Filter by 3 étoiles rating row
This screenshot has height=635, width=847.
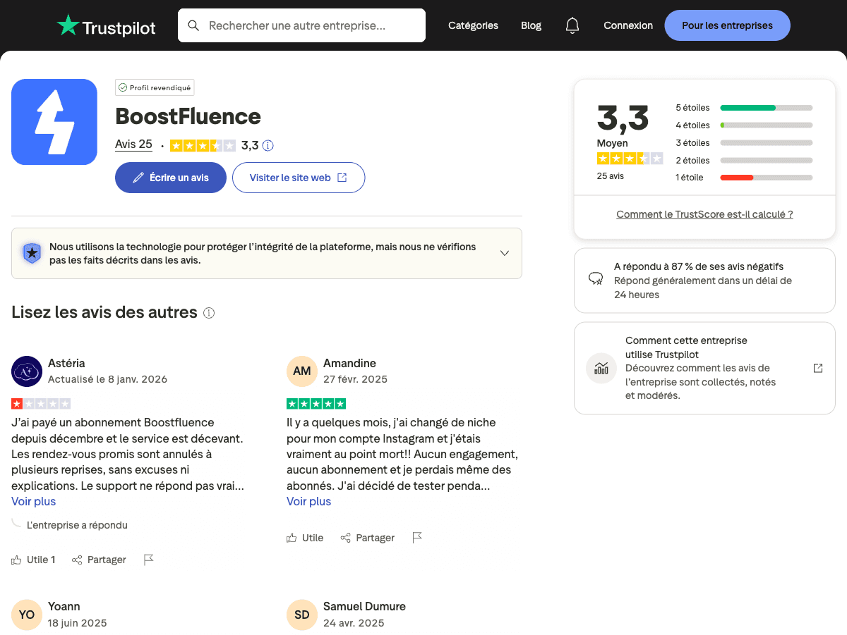coord(744,143)
